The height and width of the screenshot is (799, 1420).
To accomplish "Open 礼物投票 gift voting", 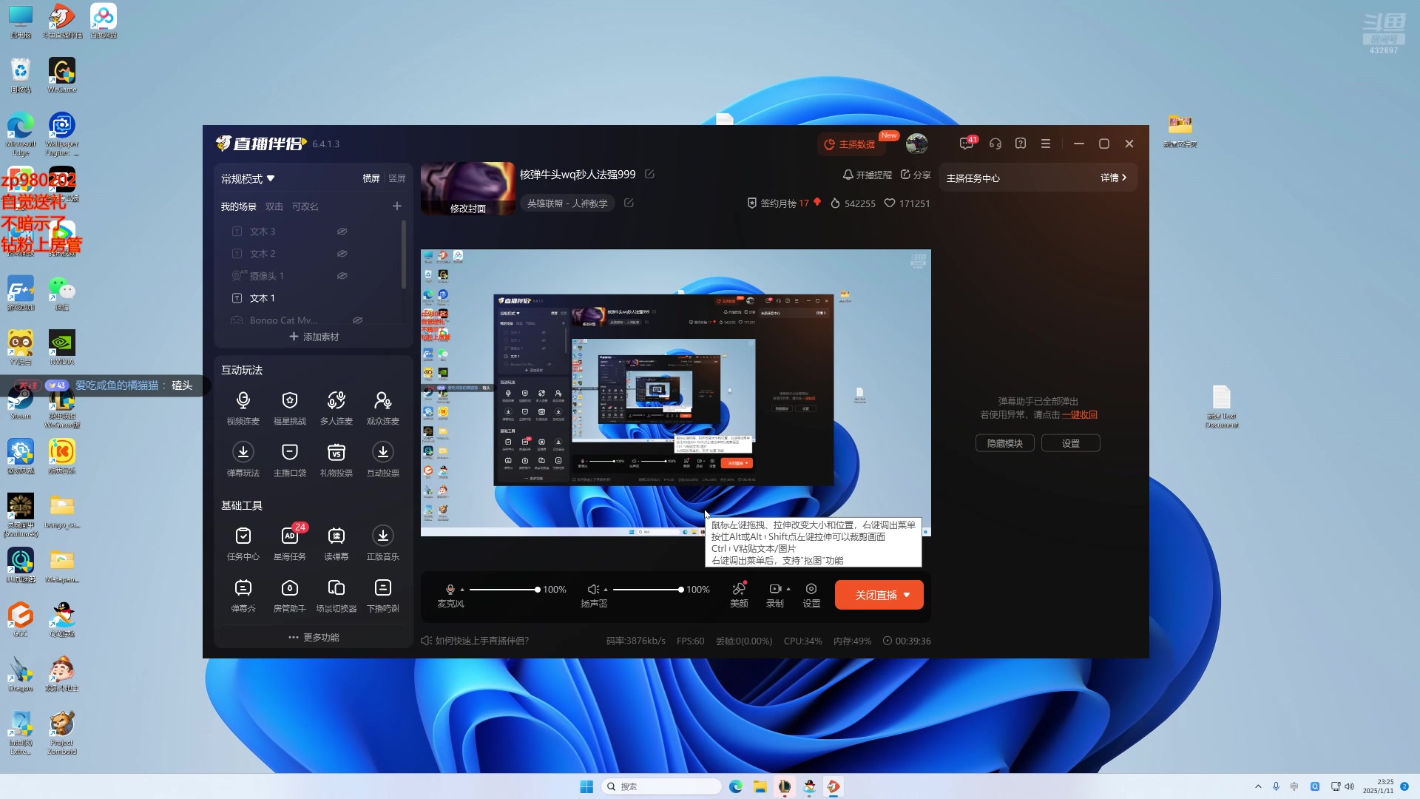I will click(336, 459).
